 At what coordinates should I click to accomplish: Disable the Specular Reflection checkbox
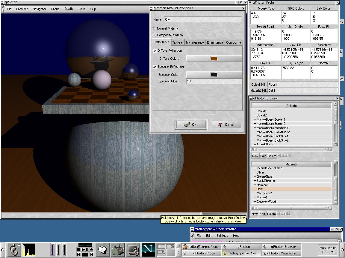point(155,67)
